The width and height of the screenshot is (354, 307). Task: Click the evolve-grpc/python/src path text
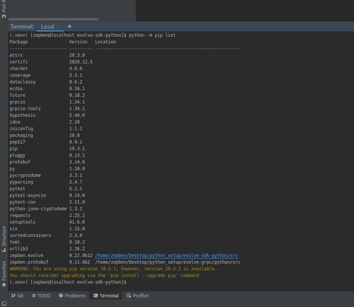(167, 262)
